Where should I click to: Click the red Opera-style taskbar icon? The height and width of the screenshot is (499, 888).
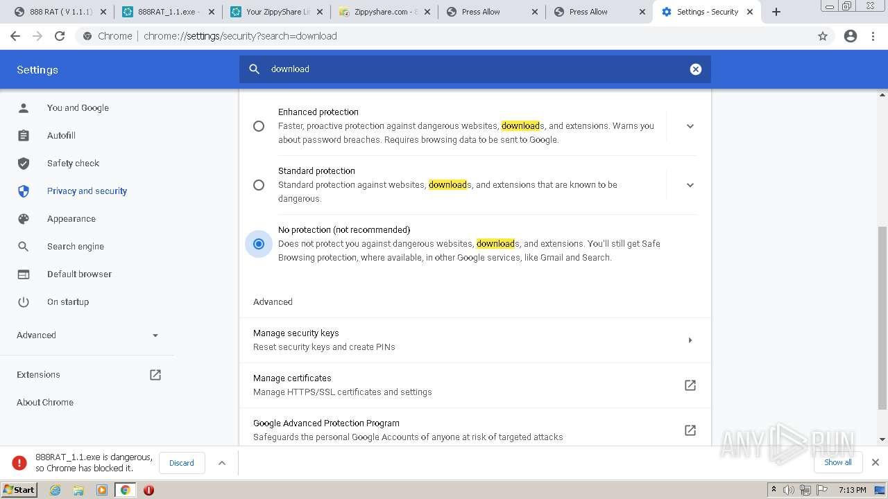148,490
